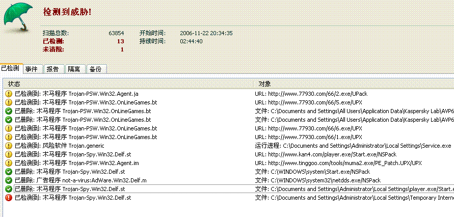454x217 pixels.
Task: Select the http://www.77930.com/66/5.exe/UPX object entry
Action: [308, 102]
